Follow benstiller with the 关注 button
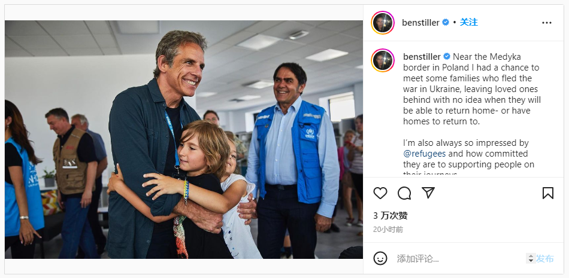569x278 pixels. tap(468, 23)
